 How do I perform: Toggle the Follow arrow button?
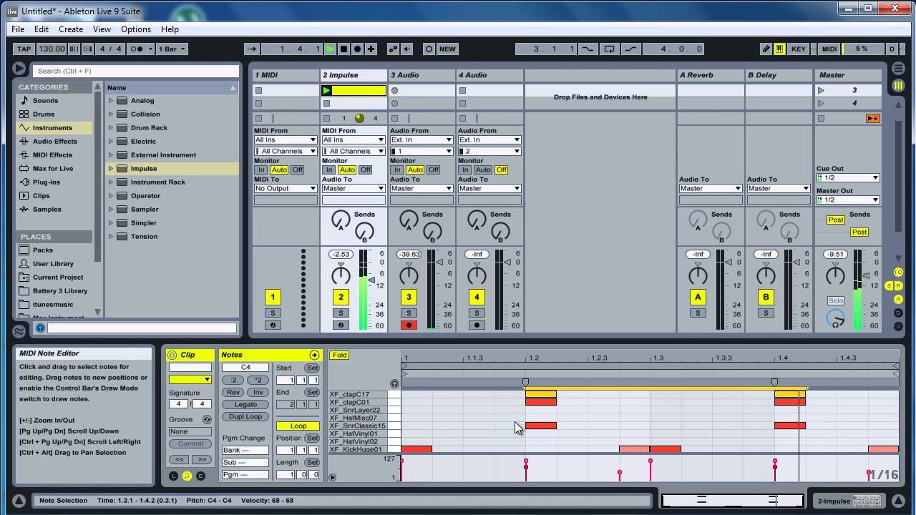252,49
